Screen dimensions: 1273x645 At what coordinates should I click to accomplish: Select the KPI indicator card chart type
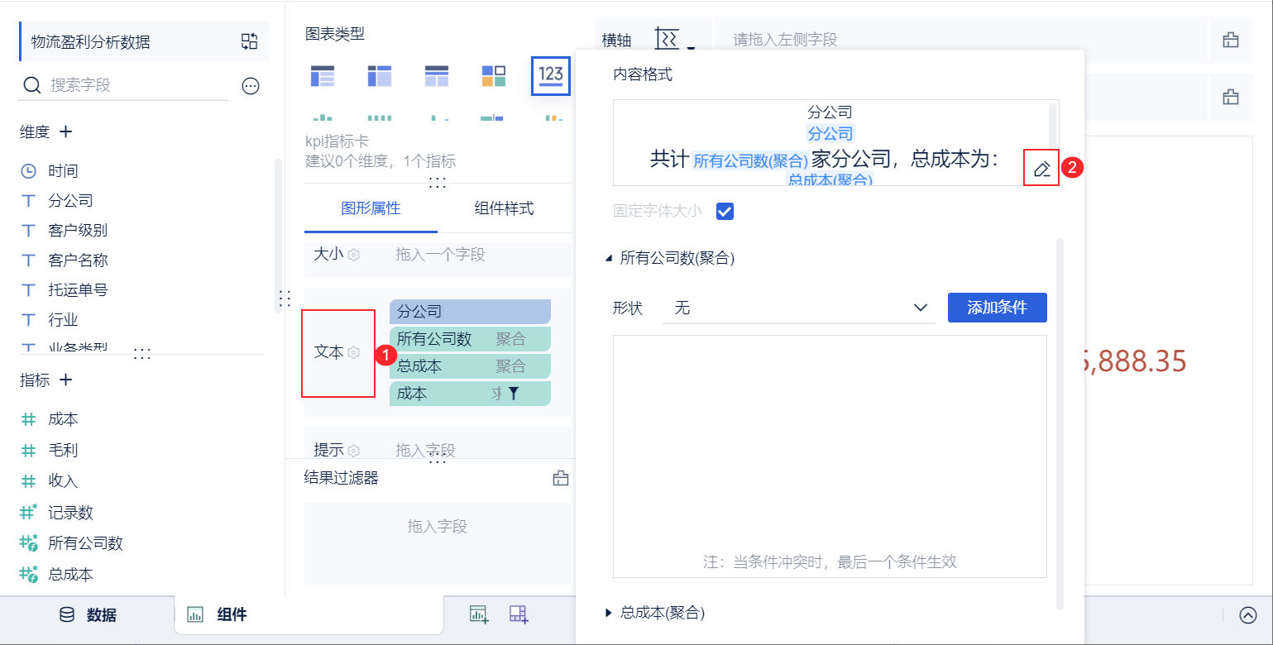tap(551, 76)
